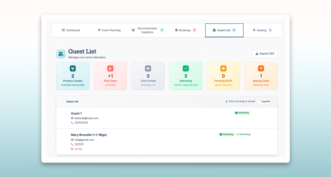Click the Total Invited envelope icon
This screenshot has width=331, height=177.
[x=148, y=68]
